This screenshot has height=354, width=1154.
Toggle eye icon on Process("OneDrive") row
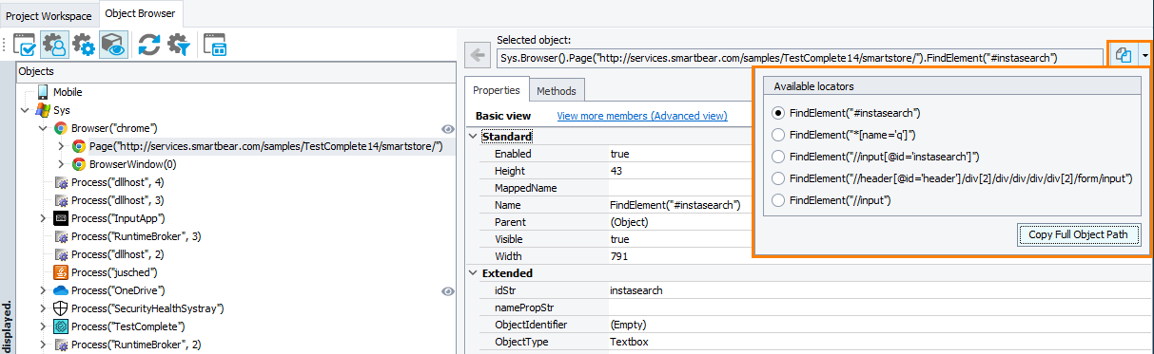pos(449,290)
